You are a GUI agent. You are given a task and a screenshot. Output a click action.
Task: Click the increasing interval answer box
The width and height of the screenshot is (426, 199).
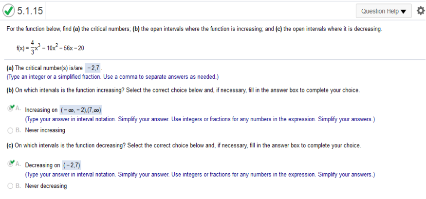(81, 110)
